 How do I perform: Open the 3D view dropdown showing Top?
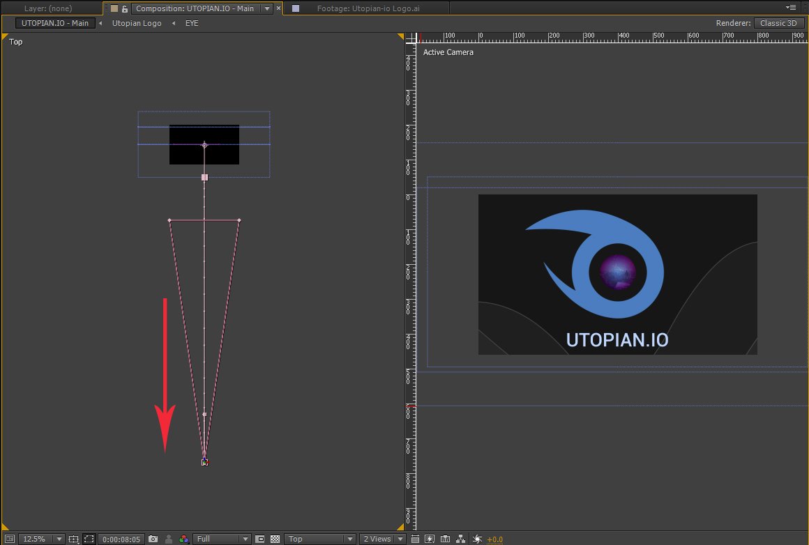pyautogui.click(x=320, y=539)
